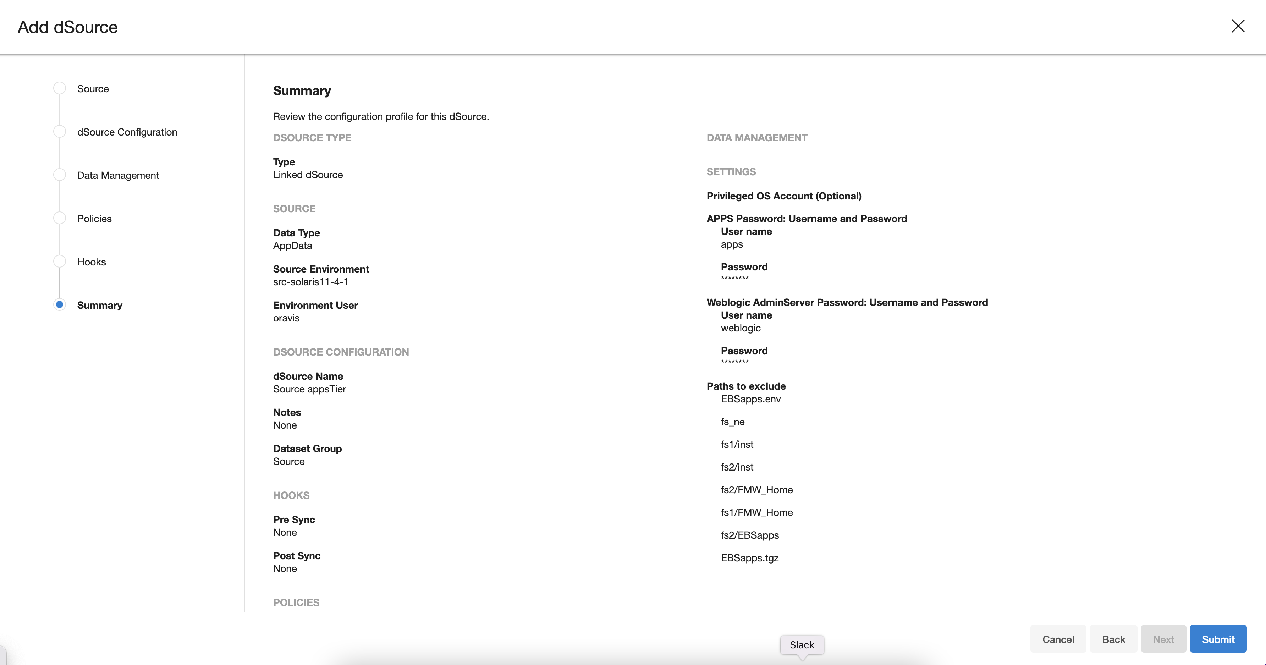Click the Source appsTier dSource name value

tap(310, 389)
